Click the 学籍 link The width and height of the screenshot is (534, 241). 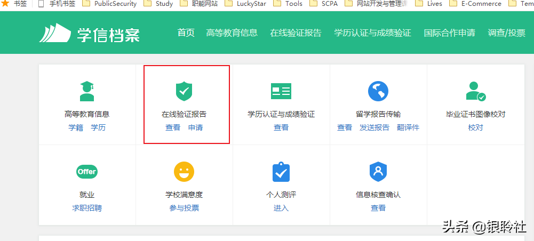click(x=76, y=127)
